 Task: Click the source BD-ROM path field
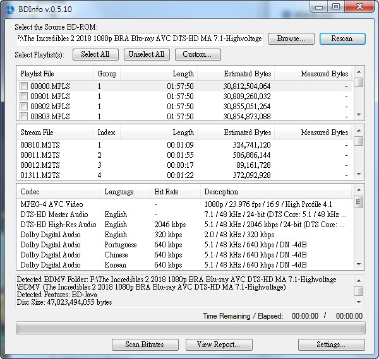click(140, 38)
